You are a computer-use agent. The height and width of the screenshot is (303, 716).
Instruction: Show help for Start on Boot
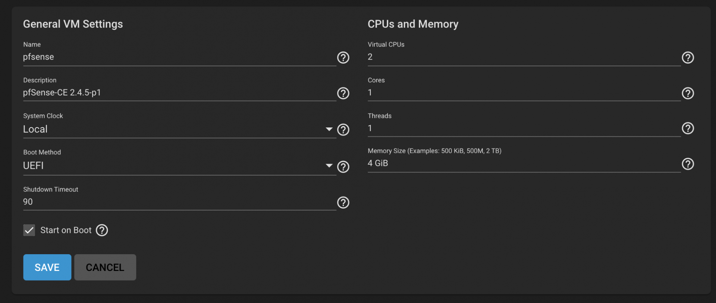(102, 230)
